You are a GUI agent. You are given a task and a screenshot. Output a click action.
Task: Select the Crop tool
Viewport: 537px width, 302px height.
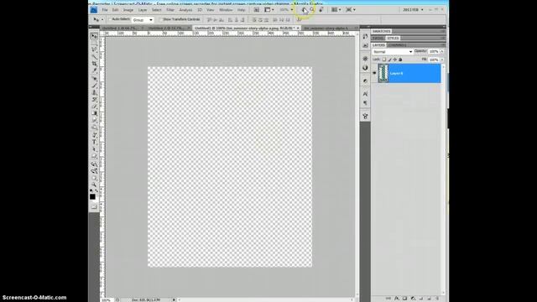tap(94, 64)
